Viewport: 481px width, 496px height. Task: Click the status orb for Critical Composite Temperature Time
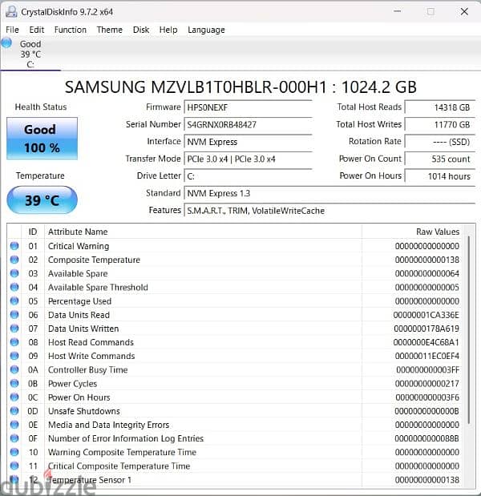coord(14,466)
